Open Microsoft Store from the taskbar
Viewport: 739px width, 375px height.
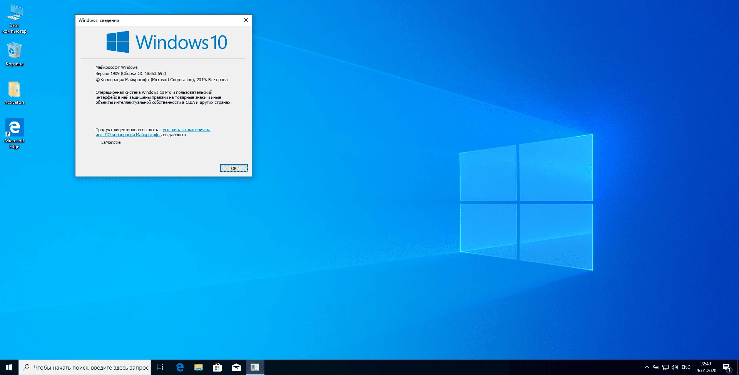pyautogui.click(x=217, y=367)
